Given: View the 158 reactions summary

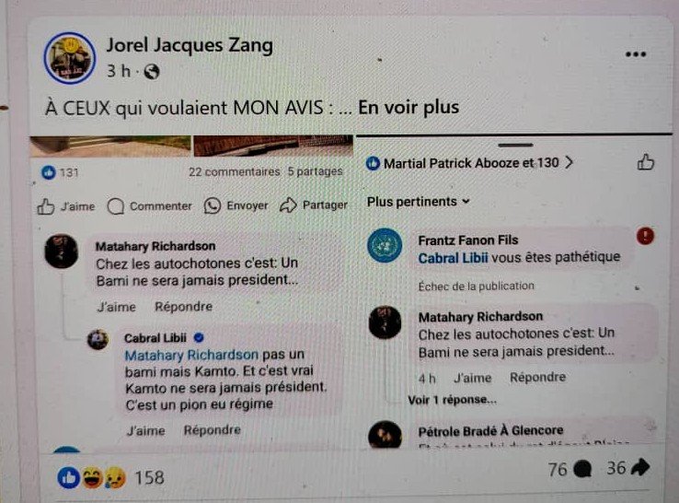Looking at the screenshot, I should (x=110, y=478).
